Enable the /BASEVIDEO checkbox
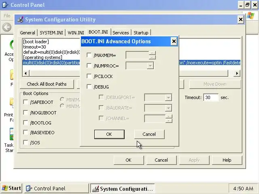259x194 pixels. [x=25, y=133]
